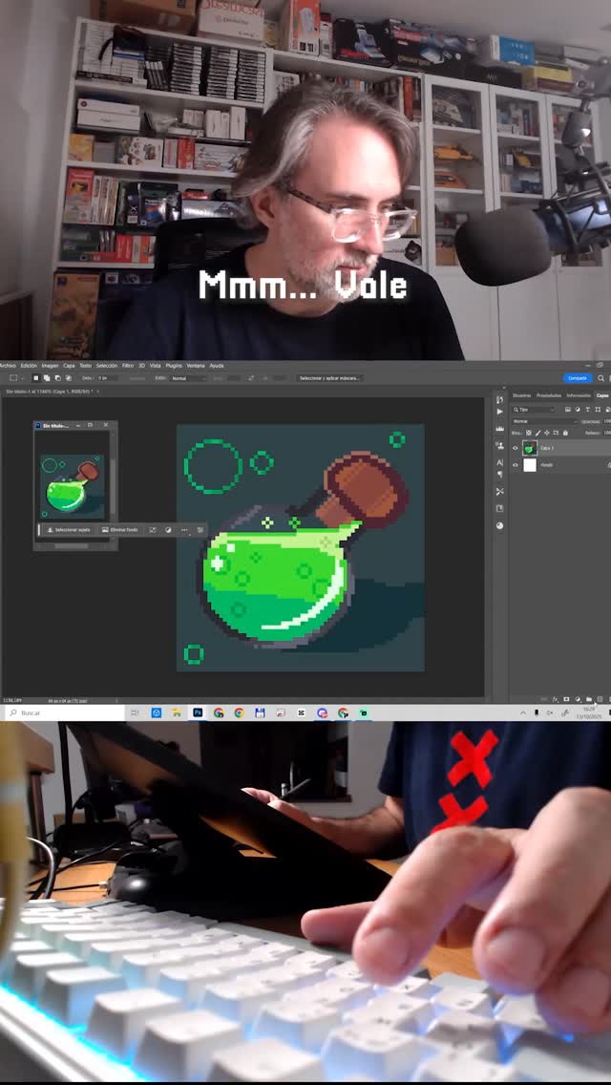Click the fx layer style icon
This screenshot has height=1085, width=611.
pos(555,699)
